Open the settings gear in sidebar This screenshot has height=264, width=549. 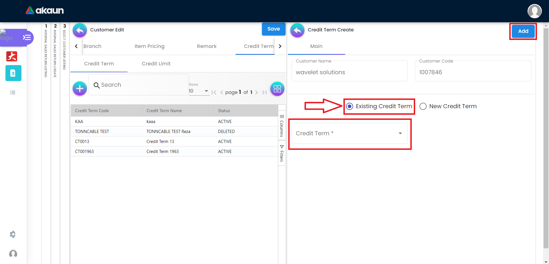tap(13, 234)
